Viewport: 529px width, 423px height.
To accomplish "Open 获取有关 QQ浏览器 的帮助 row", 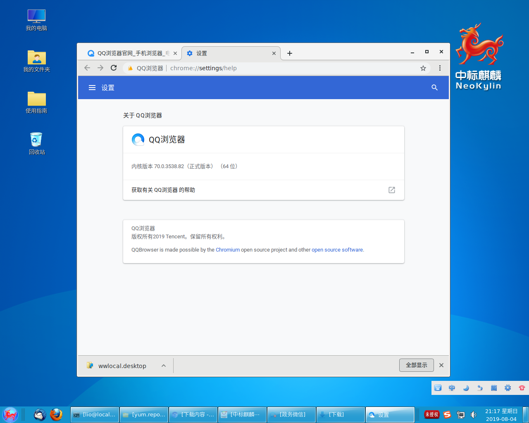I will (x=264, y=190).
